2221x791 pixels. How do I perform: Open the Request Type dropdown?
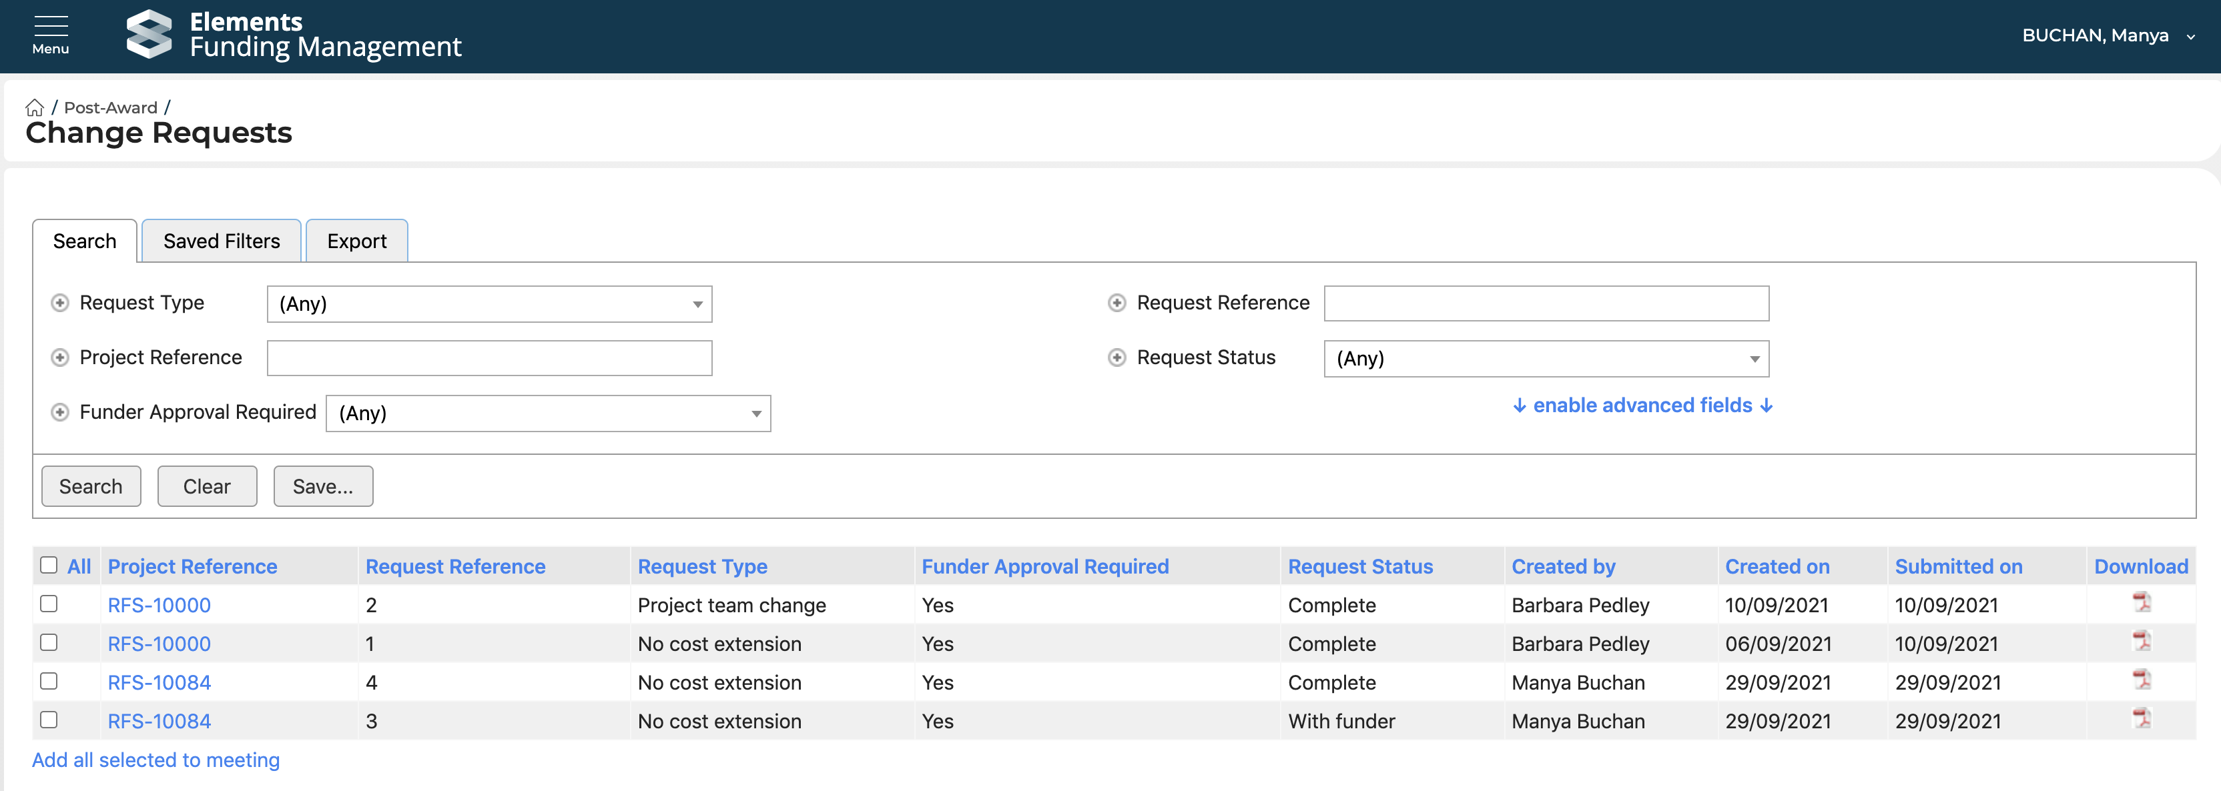point(489,304)
